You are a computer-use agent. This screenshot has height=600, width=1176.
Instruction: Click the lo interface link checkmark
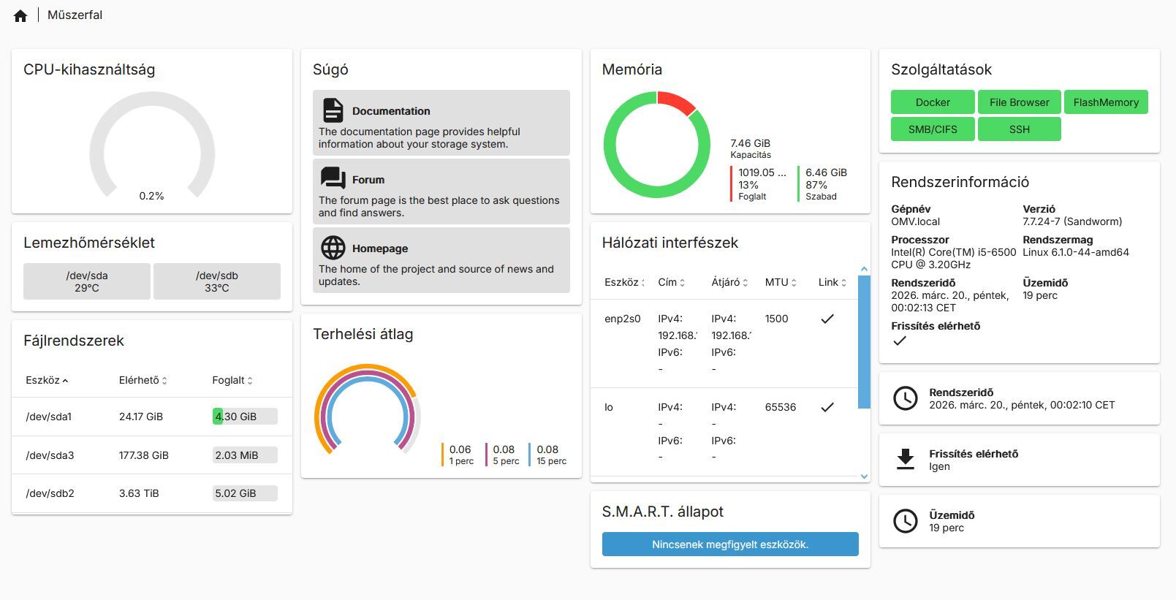(x=827, y=407)
